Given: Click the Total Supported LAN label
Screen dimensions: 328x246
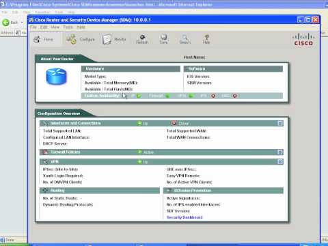Looking at the screenshot, I should (62, 131).
